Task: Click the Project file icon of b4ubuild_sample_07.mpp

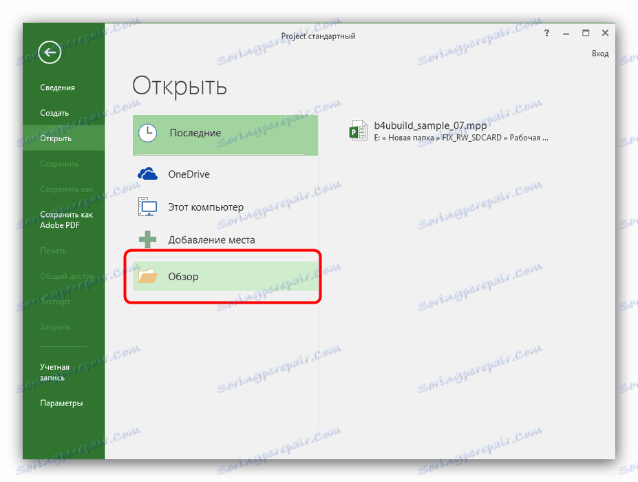Action: tap(359, 131)
